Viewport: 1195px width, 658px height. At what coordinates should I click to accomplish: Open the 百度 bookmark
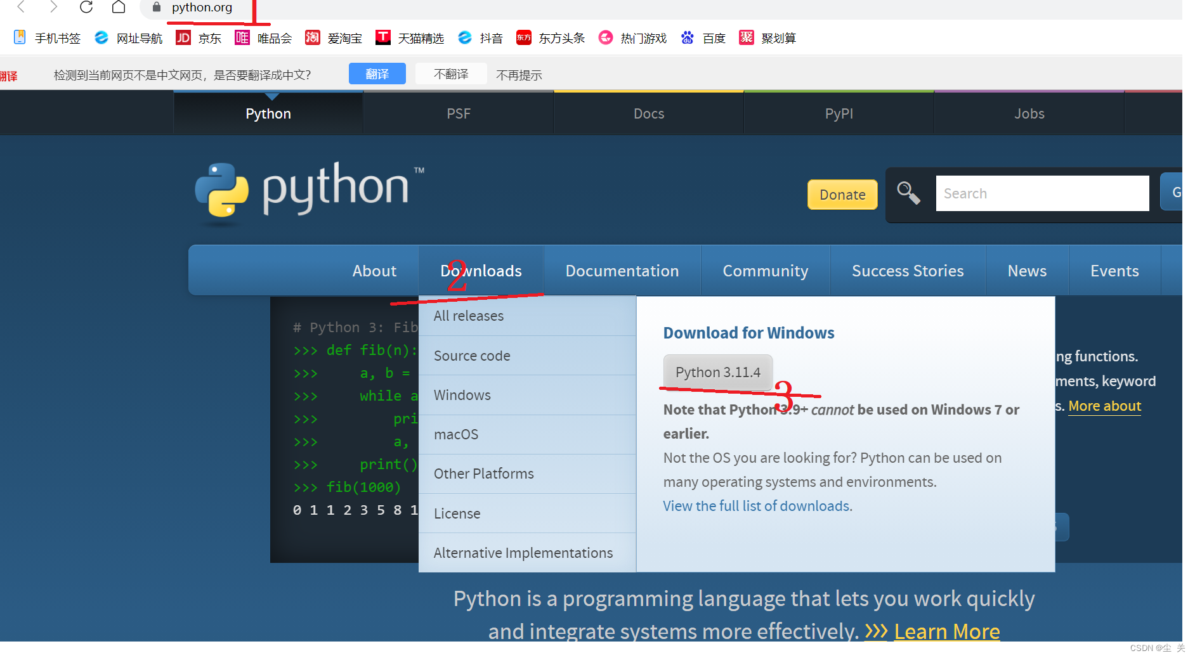(x=703, y=38)
